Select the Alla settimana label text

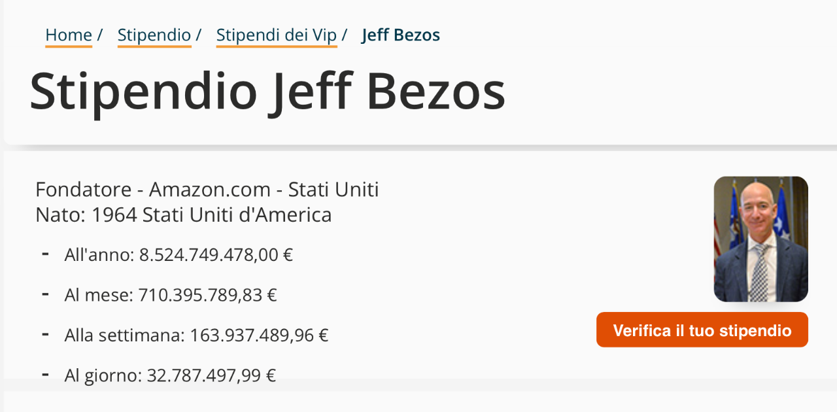tap(126, 336)
